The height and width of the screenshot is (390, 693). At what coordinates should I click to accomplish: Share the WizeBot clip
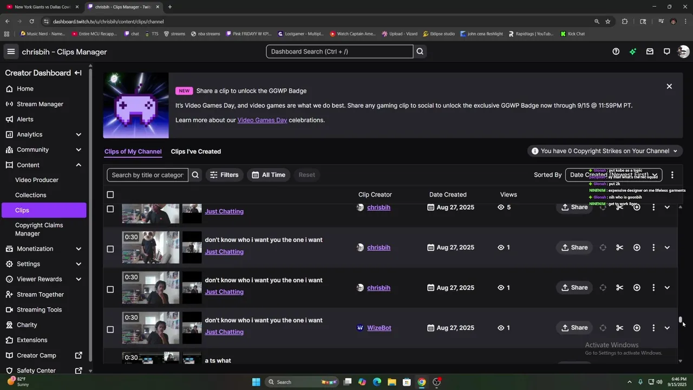coord(574,328)
